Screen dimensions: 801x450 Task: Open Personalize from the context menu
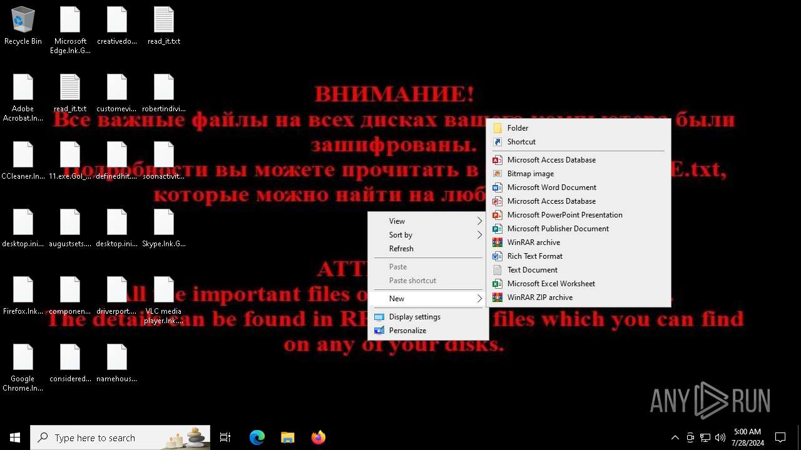pyautogui.click(x=429, y=331)
